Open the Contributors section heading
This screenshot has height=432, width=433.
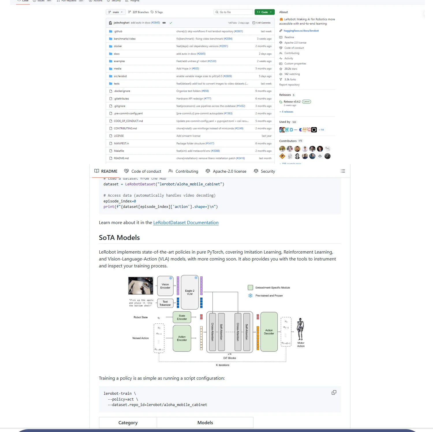288,141
